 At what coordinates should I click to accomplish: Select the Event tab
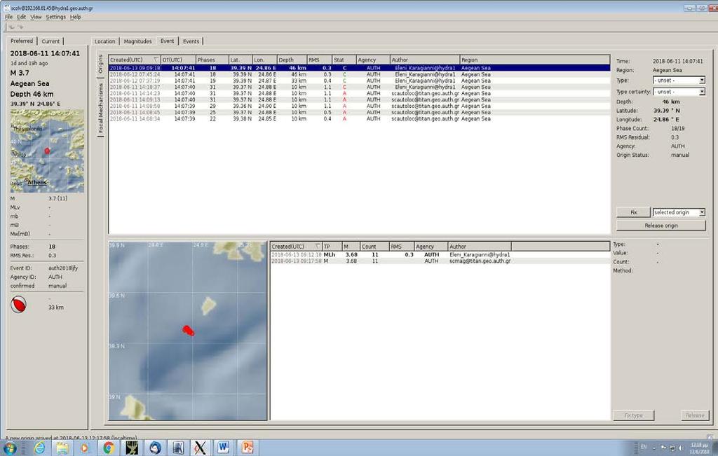point(167,41)
